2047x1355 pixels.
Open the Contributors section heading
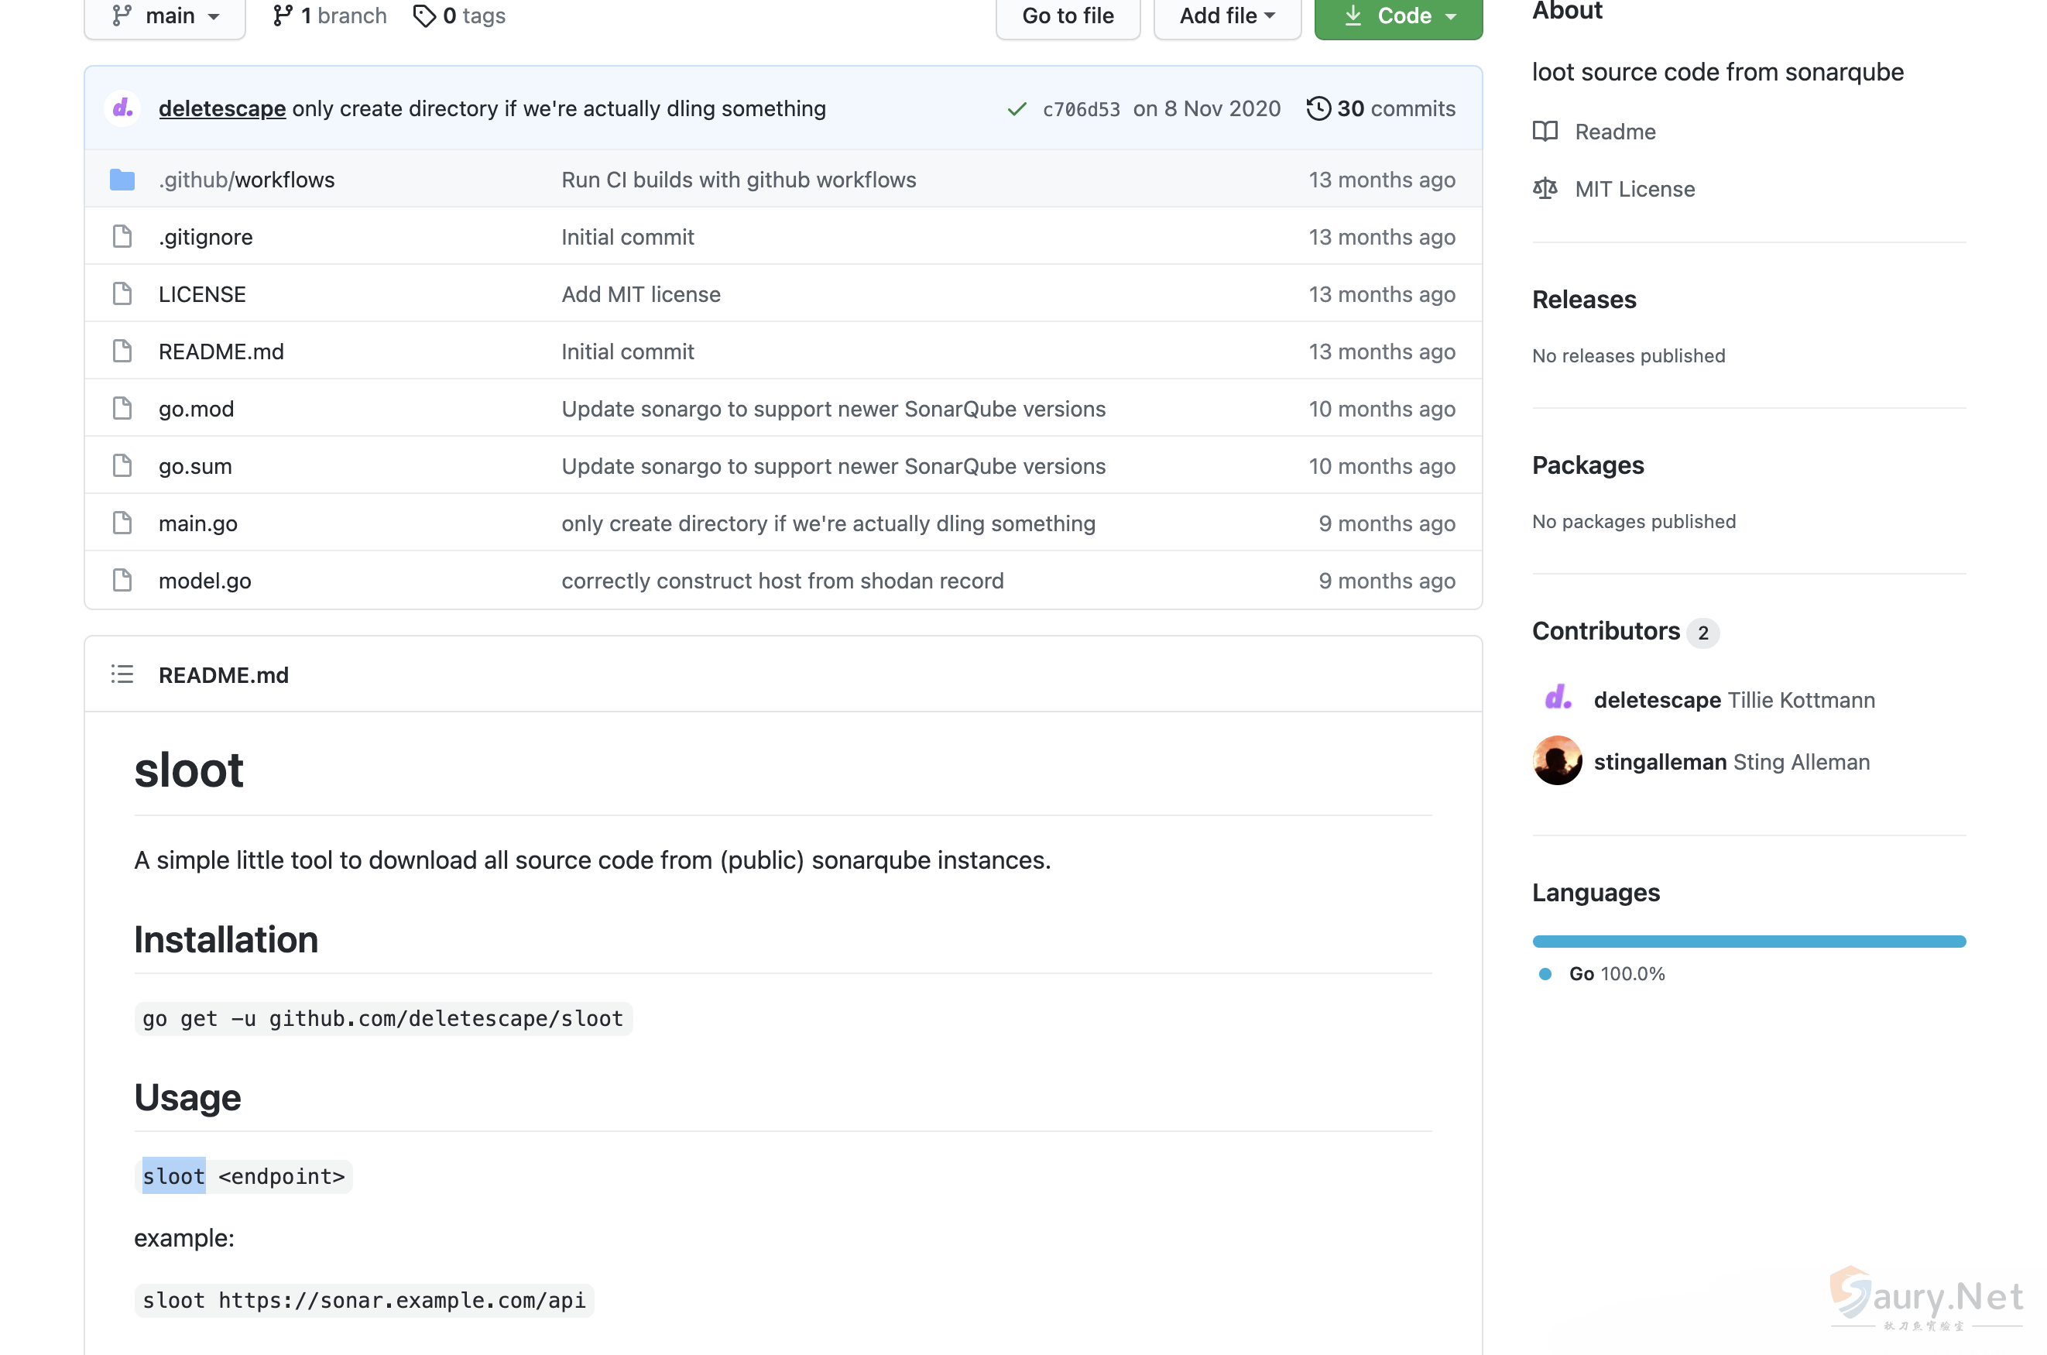[1606, 631]
